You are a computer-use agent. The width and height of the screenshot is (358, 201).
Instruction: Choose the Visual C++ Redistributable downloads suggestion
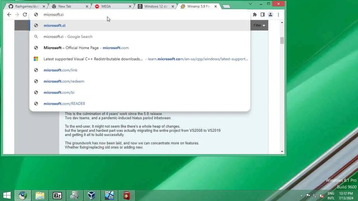coord(140,59)
